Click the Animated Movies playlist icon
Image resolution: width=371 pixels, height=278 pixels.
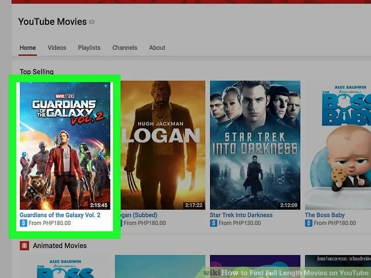coord(24,246)
